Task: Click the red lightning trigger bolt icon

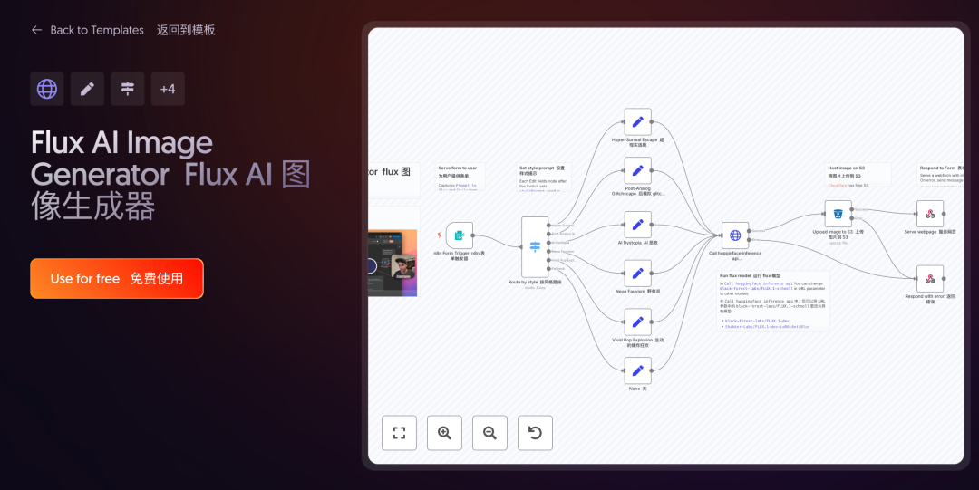Action: [x=440, y=235]
